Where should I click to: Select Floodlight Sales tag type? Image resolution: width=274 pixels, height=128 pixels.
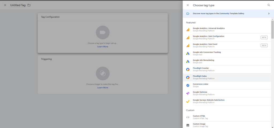(x=227, y=77)
